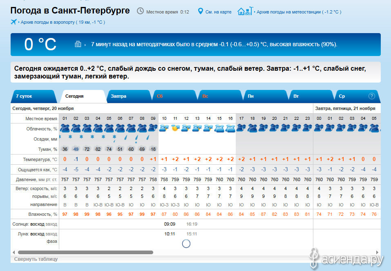Expand the arrow next to building icon
391x271 pixels.
(x=85, y=45)
